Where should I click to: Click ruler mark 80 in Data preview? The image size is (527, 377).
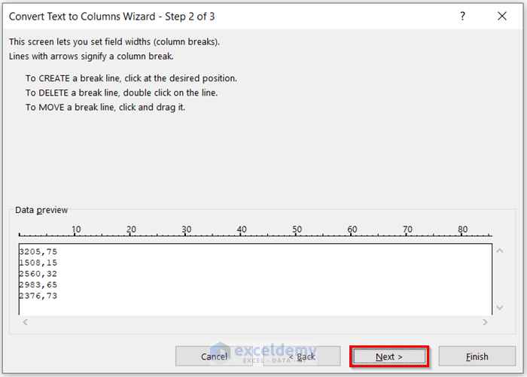463,230
